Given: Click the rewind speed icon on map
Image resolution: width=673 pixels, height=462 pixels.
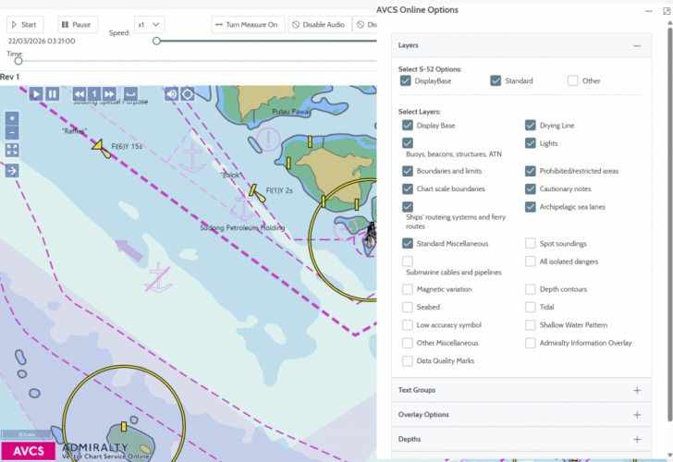Looking at the screenshot, I should coord(80,93).
